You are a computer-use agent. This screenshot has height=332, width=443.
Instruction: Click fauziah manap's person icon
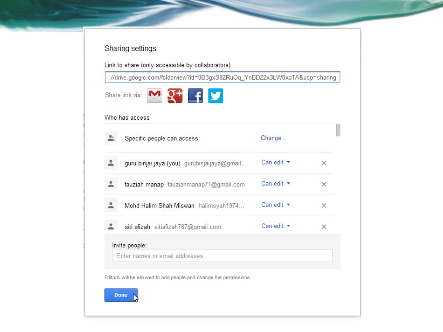111,184
